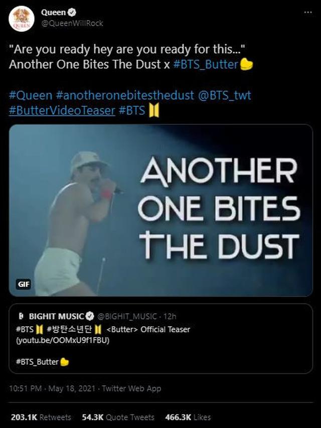Open the Queen display name

53,13
